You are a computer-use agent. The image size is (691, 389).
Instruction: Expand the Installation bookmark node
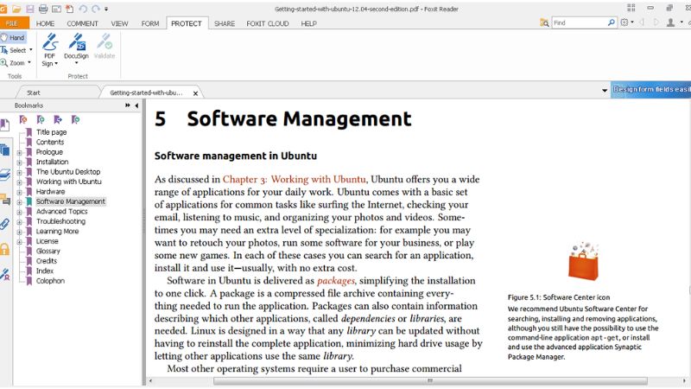point(20,162)
